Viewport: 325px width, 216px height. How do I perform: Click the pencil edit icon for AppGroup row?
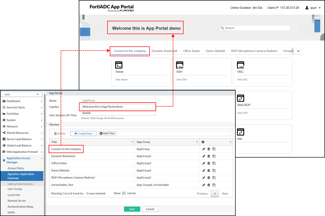coord(204,149)
